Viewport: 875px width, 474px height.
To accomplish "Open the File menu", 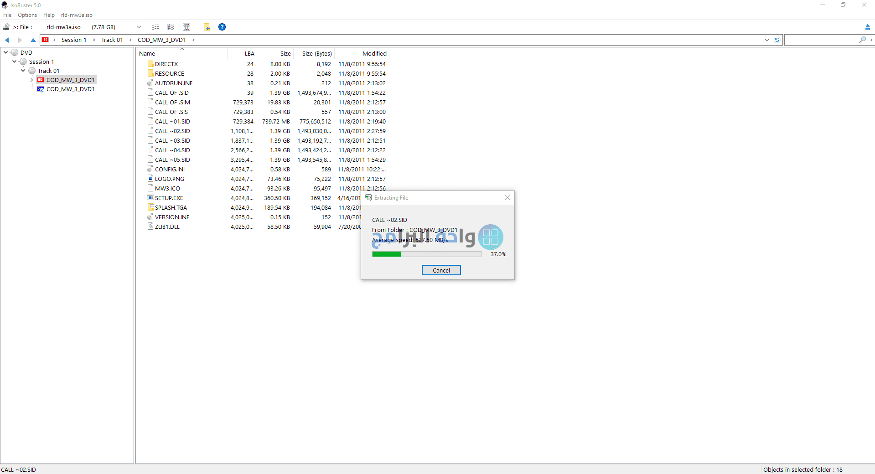I will [7, 15].
